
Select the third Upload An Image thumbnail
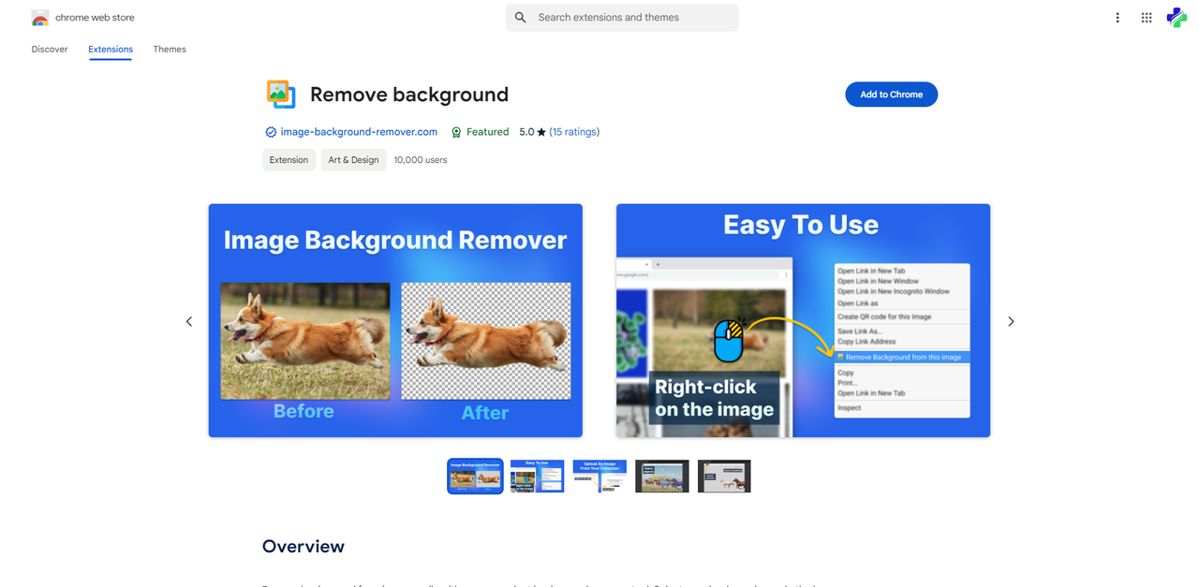pyautogui.click(x=599, y=476)
